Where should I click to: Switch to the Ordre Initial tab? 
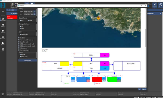(11, 10)
